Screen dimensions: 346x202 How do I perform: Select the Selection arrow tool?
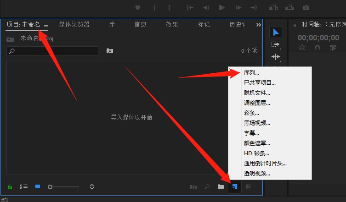[276, 33]
